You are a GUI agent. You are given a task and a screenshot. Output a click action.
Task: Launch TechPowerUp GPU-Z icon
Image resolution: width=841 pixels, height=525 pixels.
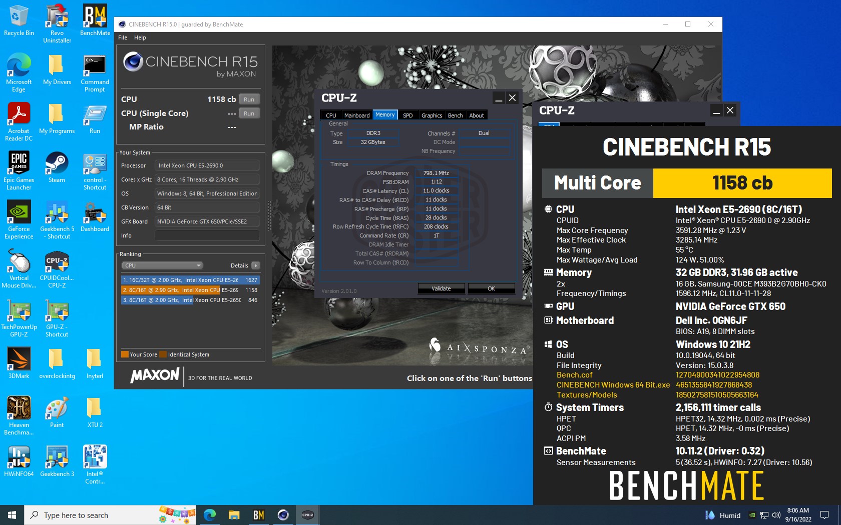pyautogui.click(x=19, y=317)
